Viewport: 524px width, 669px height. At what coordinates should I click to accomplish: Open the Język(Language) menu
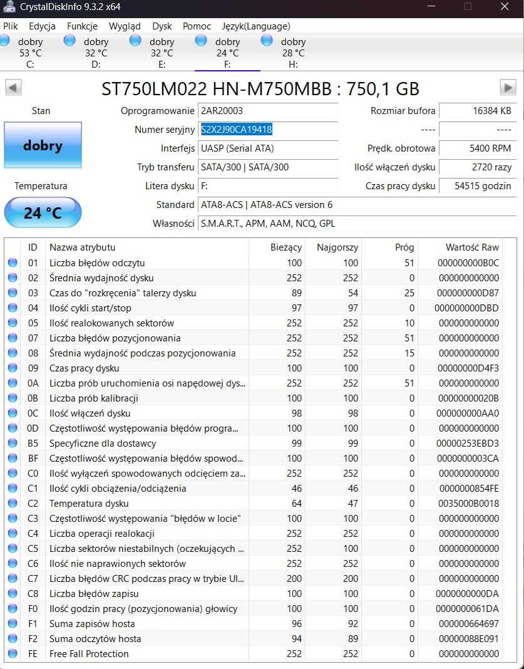coord(256,26)
